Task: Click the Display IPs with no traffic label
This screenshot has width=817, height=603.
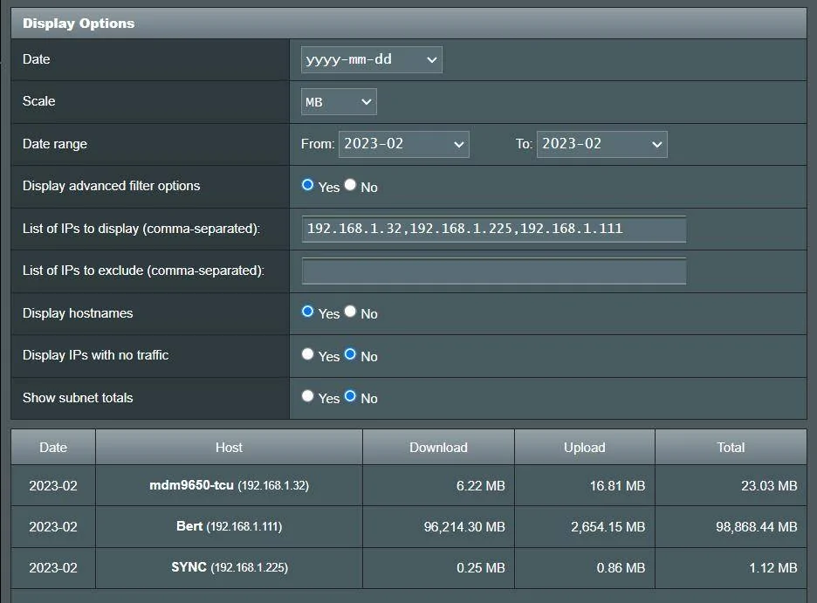Action: pos(95,355)
